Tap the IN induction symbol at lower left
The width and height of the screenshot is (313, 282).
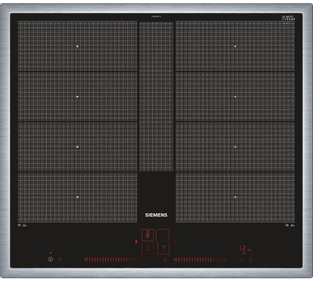[x=23, y=225]
